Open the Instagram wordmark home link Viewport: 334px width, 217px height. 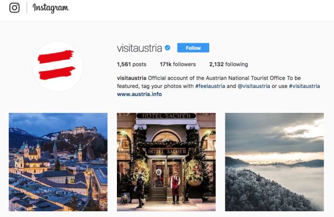tap(50, 8)
